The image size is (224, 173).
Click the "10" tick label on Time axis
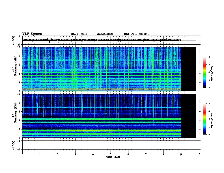tap(199, 154)
